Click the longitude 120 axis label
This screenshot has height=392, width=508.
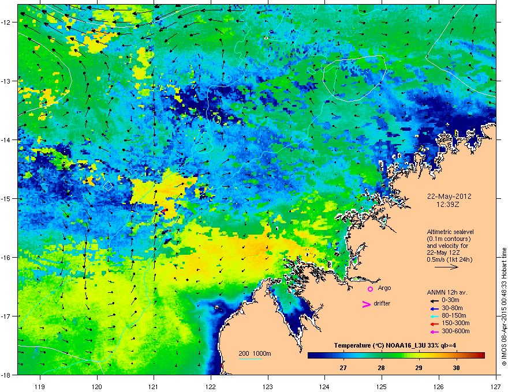tap(97, 386)
